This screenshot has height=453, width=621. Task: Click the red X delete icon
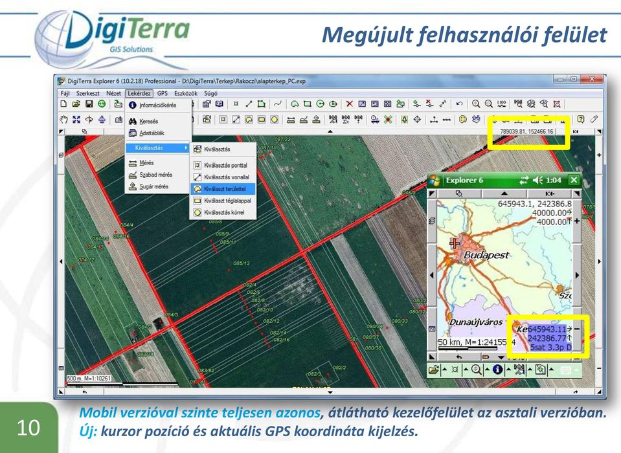pos(349,104)
